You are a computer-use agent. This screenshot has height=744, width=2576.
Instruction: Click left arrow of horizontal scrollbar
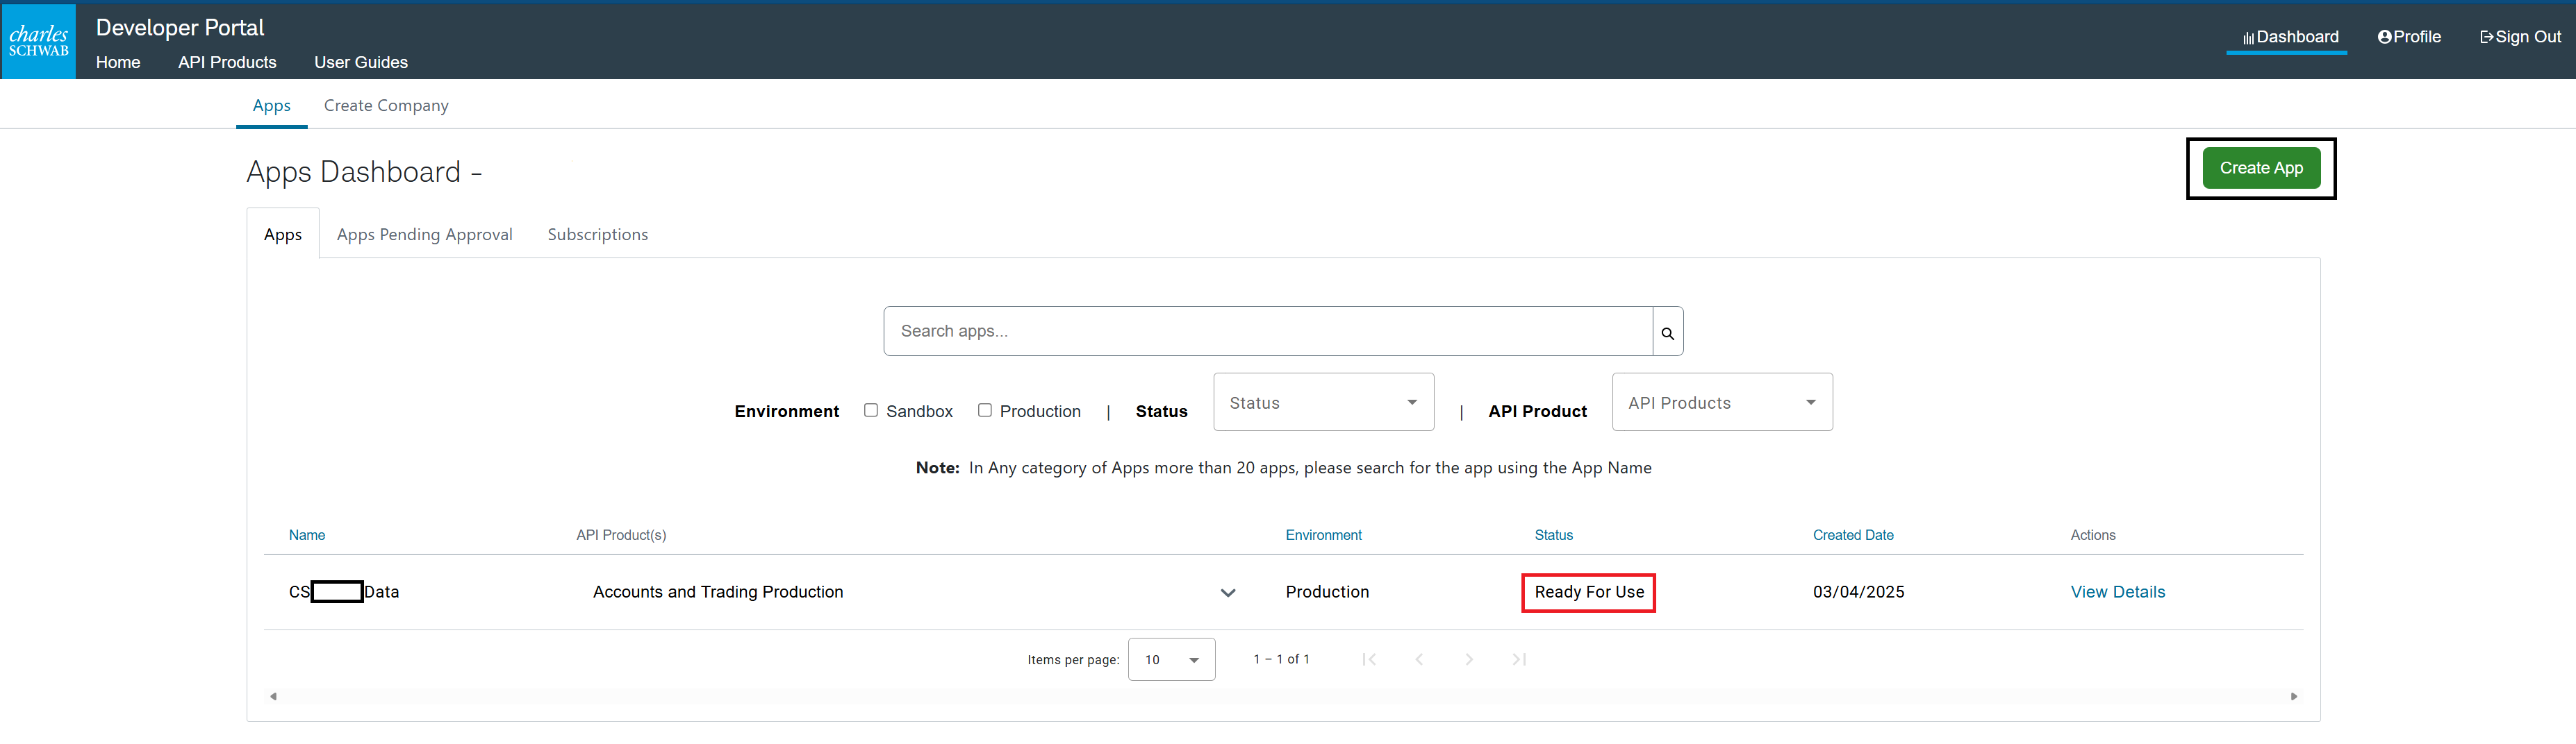click(x=273, y=696)
